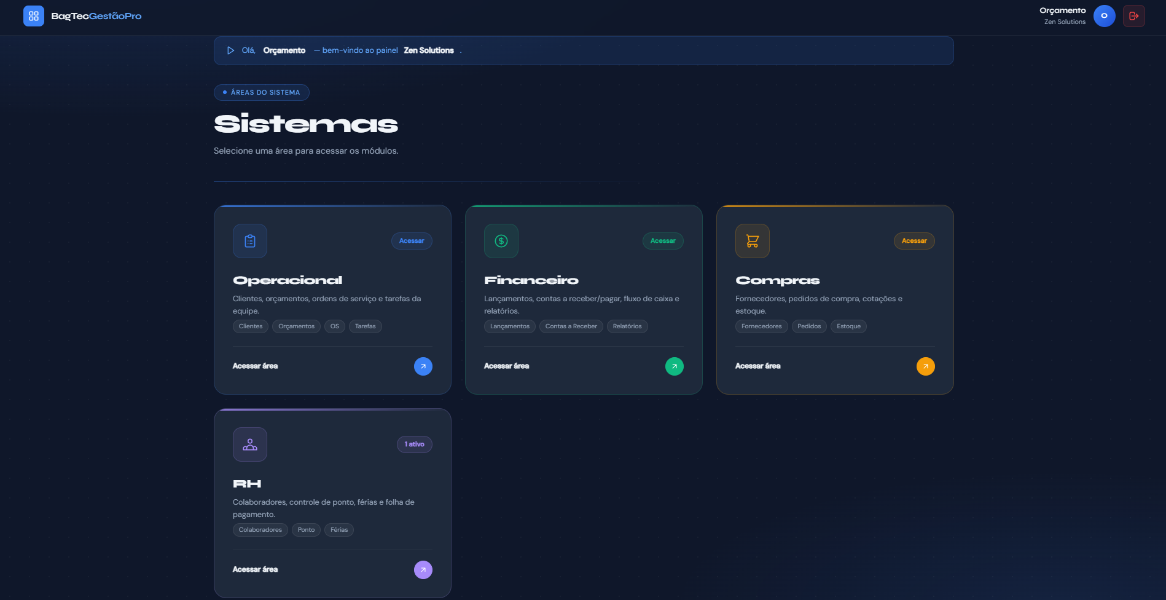Viewport: 1166px width, 600px height.
Task: Click the red logout icon
Action: [1134, 16]
